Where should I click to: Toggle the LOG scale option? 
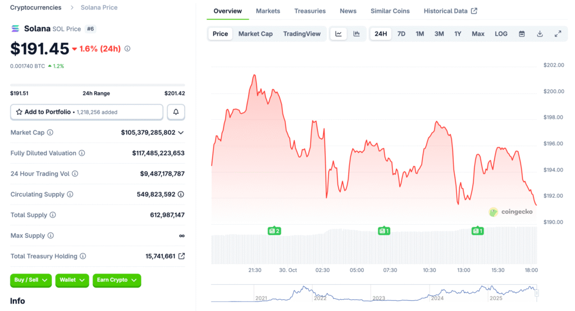tap(501, 34)
